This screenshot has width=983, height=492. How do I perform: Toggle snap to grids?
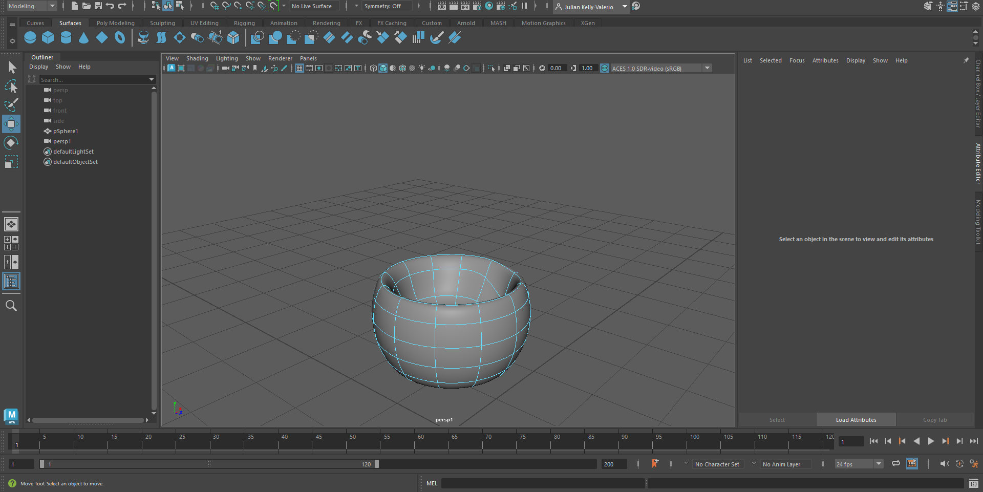[x=214, y=6]
